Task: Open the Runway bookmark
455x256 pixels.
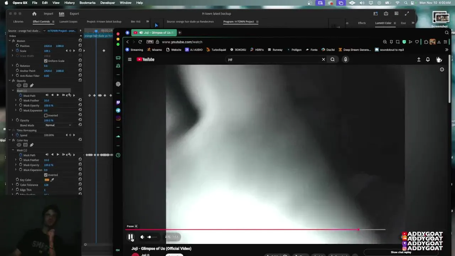Action: [275, 50]
